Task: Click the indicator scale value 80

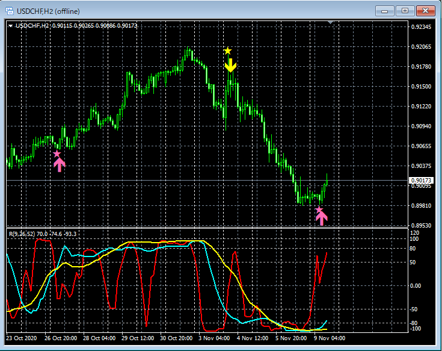Action: [413, 249]
